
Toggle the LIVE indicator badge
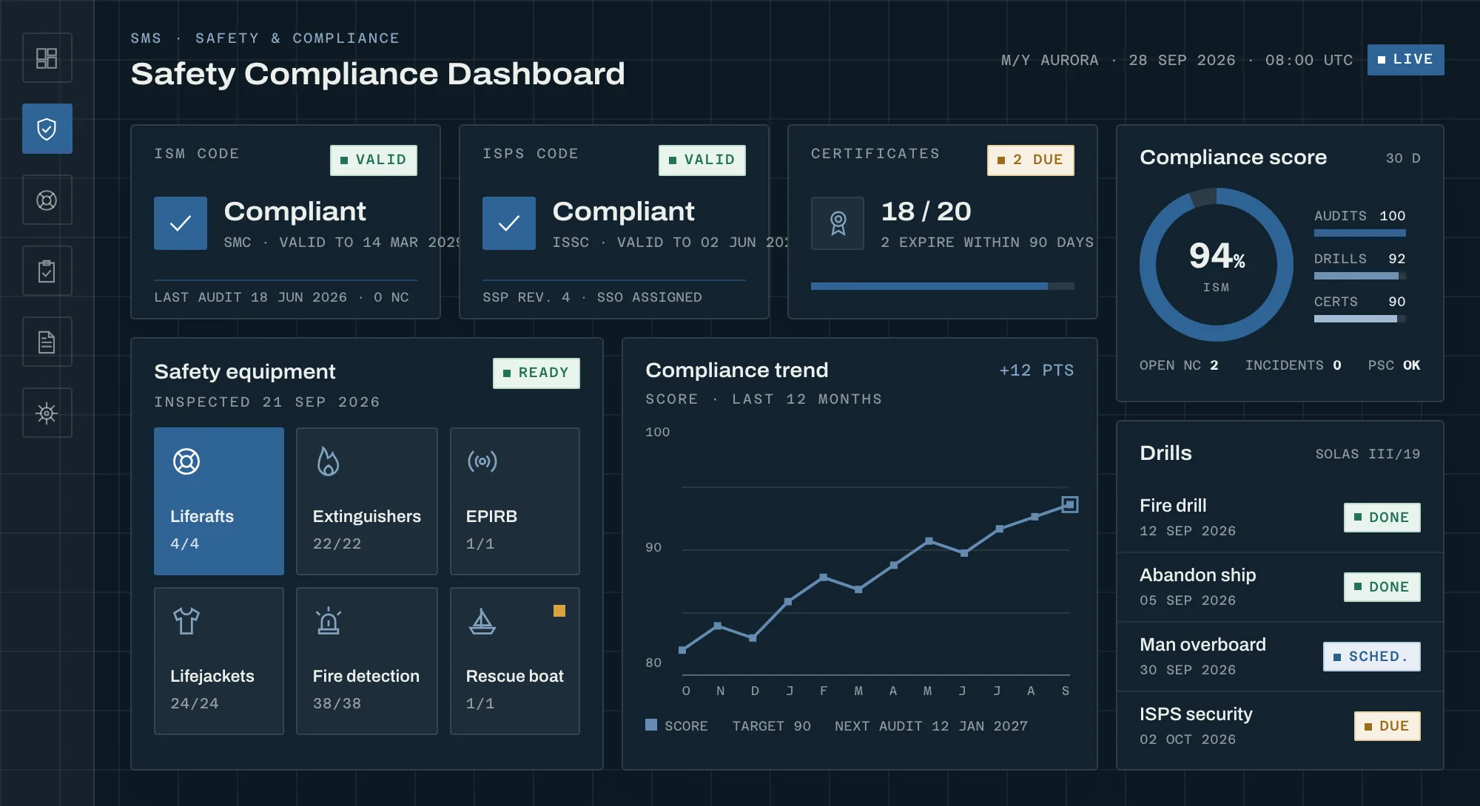click(x=1405, y=59)
